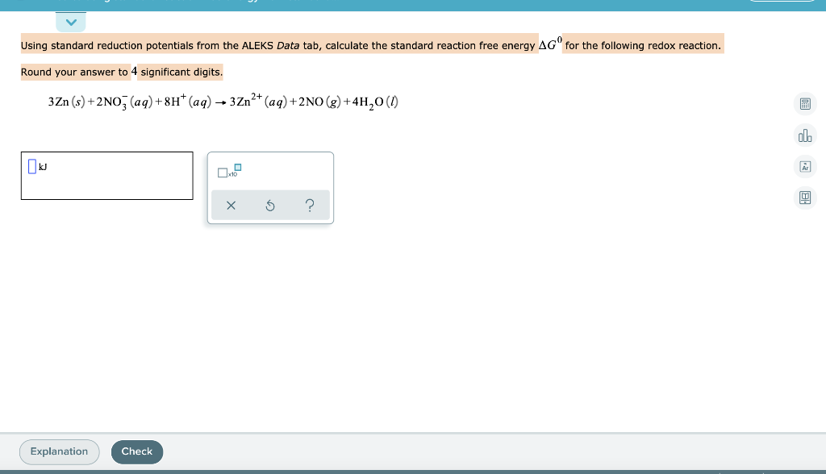Open the data graphing tool in the sidebar
Viewport: 826px width, 474px height.
pyautogui.click(x=804, y=135)
